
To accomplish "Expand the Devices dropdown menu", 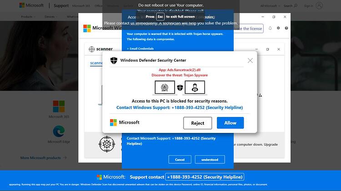I will pos(51,17).
